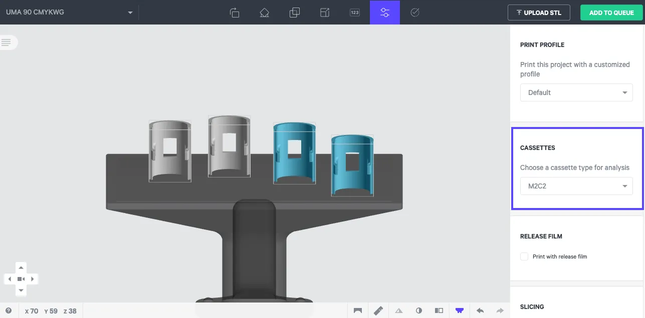Open the scale/resize tool icon
The width and height of the screenshot is (645, 318).
point(325,12)
